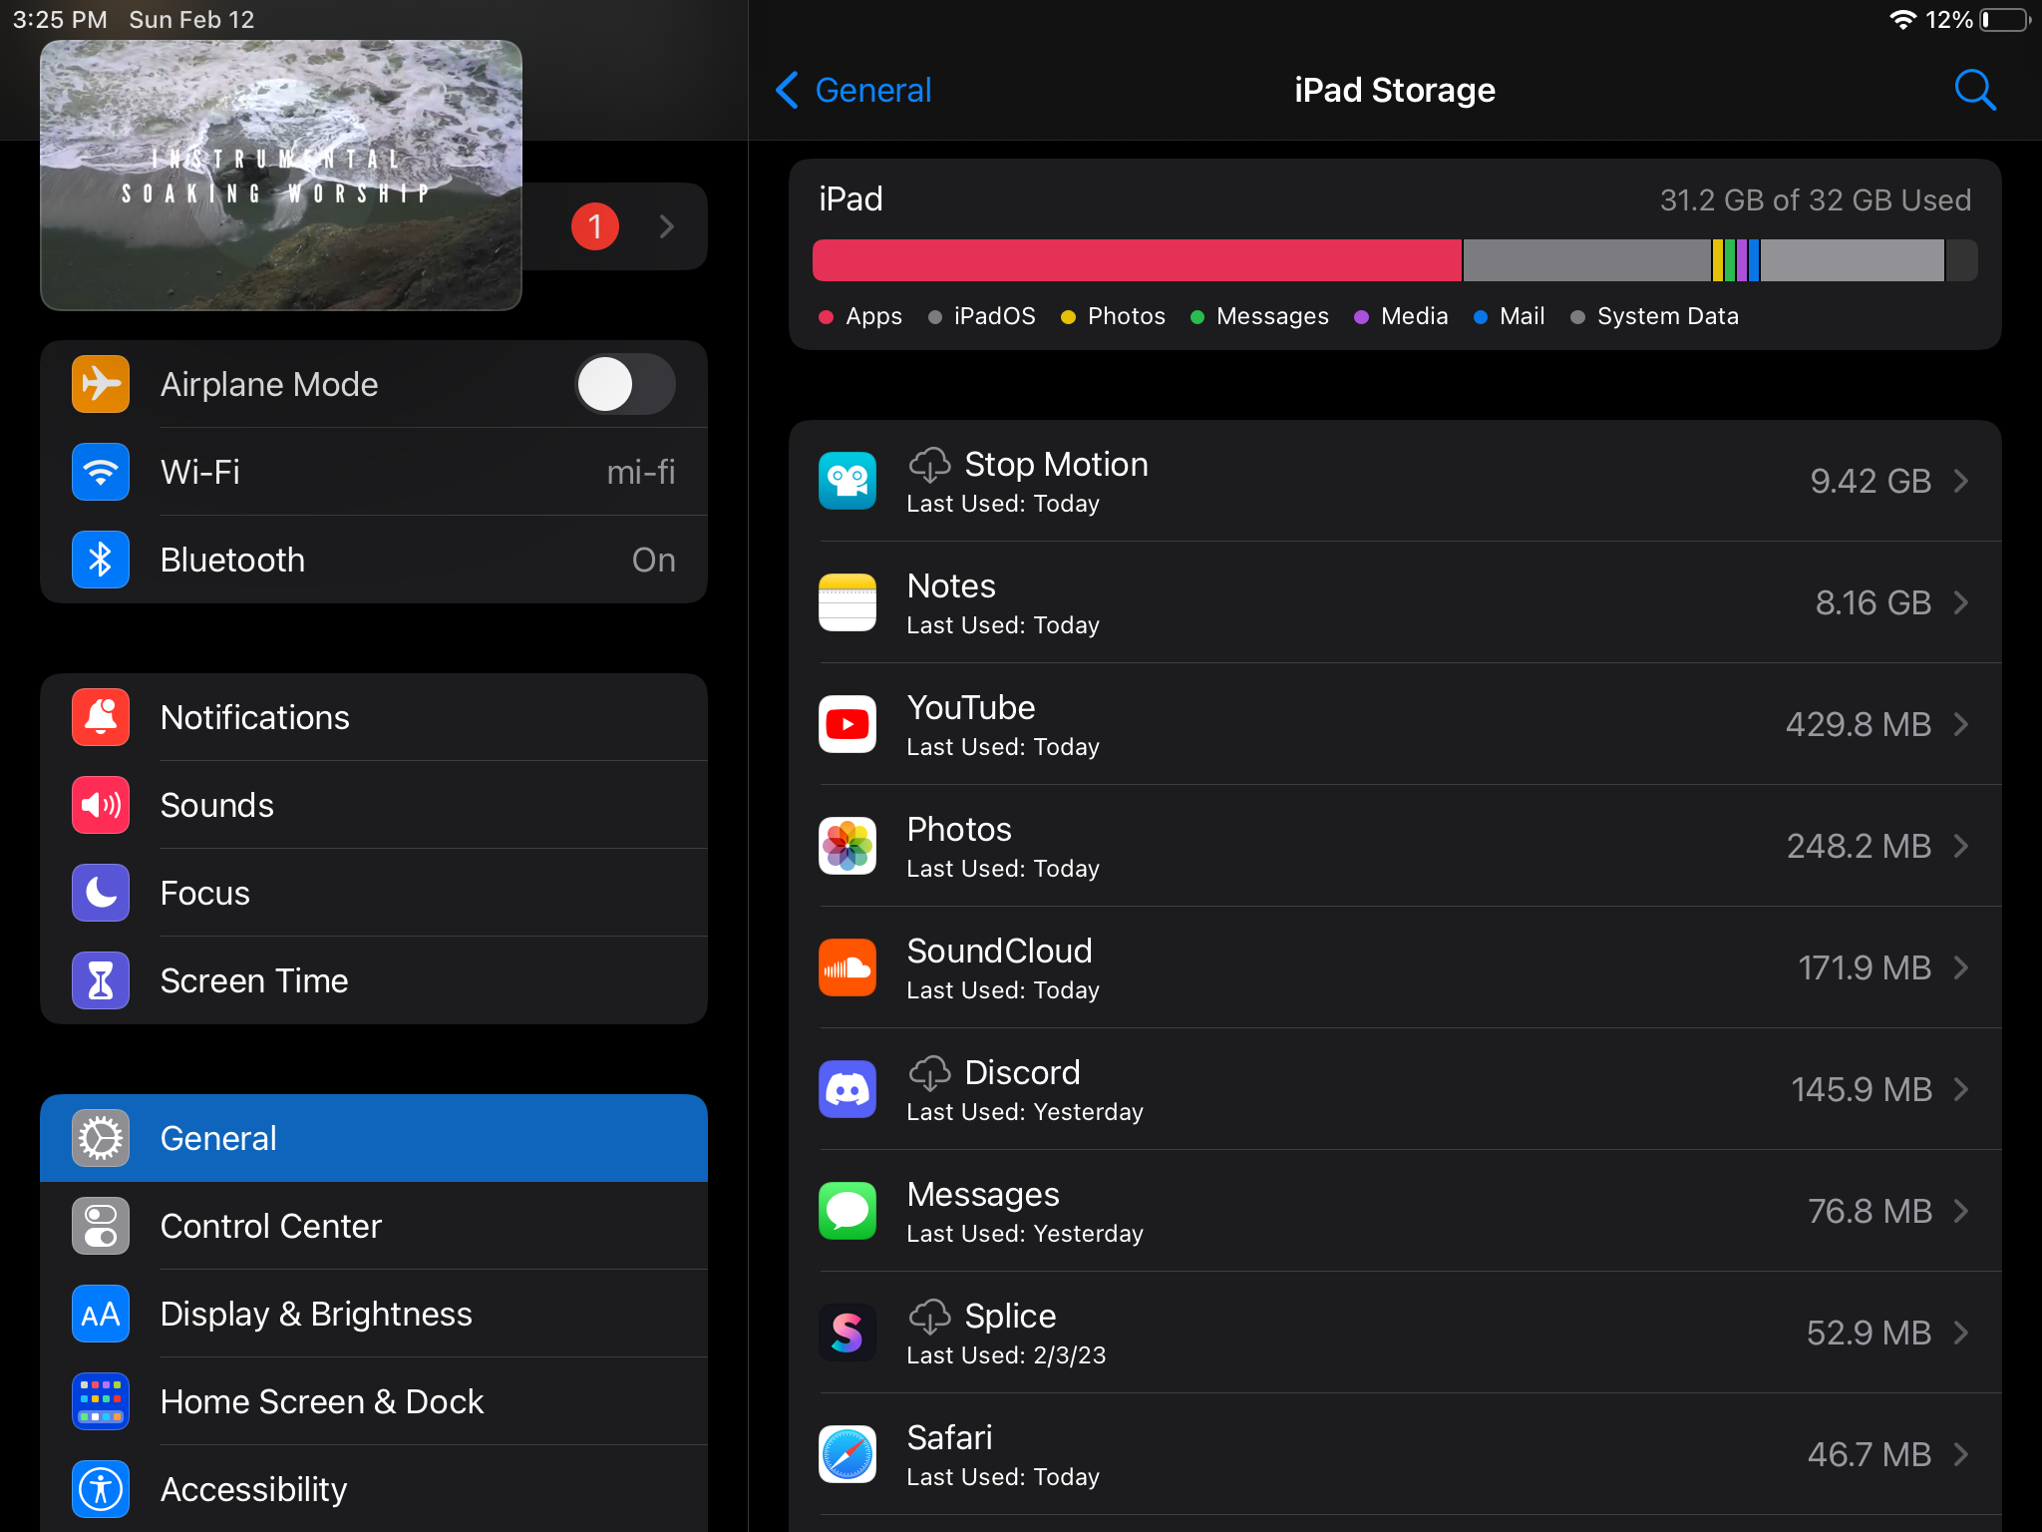
Task: Tap the Messages app icon
Action: [x=848, y=1211]
